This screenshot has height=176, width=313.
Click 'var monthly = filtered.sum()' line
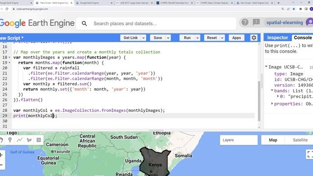click(x=57, y=84)
